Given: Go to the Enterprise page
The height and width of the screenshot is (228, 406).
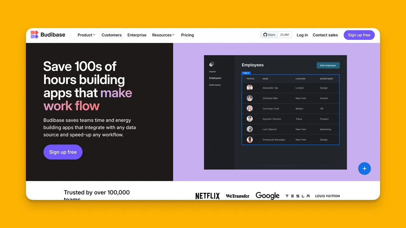Looking at the screenshot, I should [137, 35].
